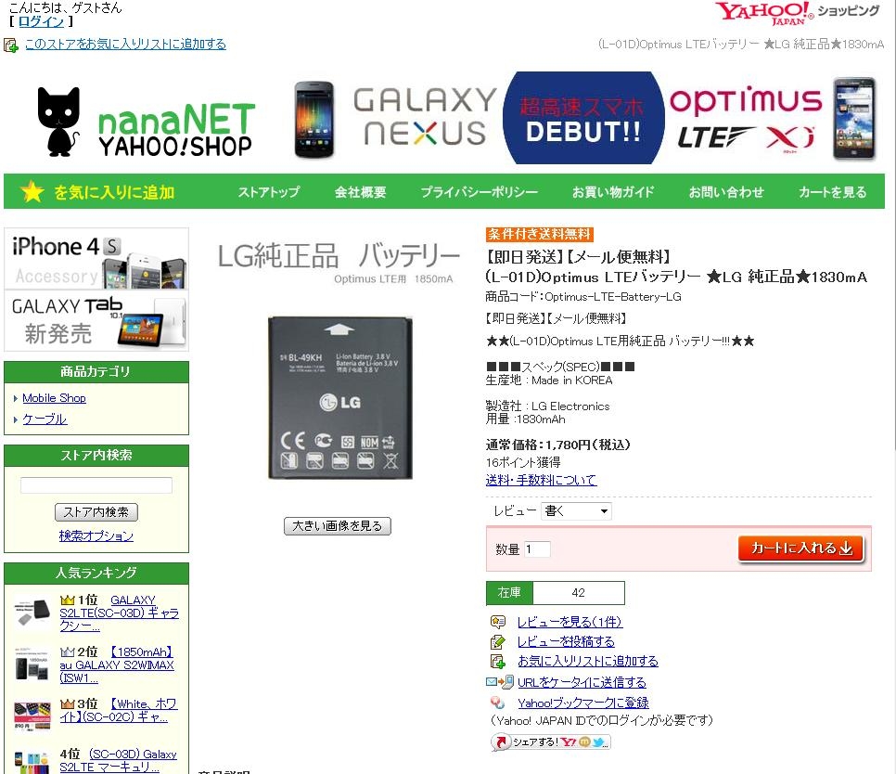Click Yahoo!ブックマークに登録 link
The image size is (896, 774).
[x=583, y=703]
